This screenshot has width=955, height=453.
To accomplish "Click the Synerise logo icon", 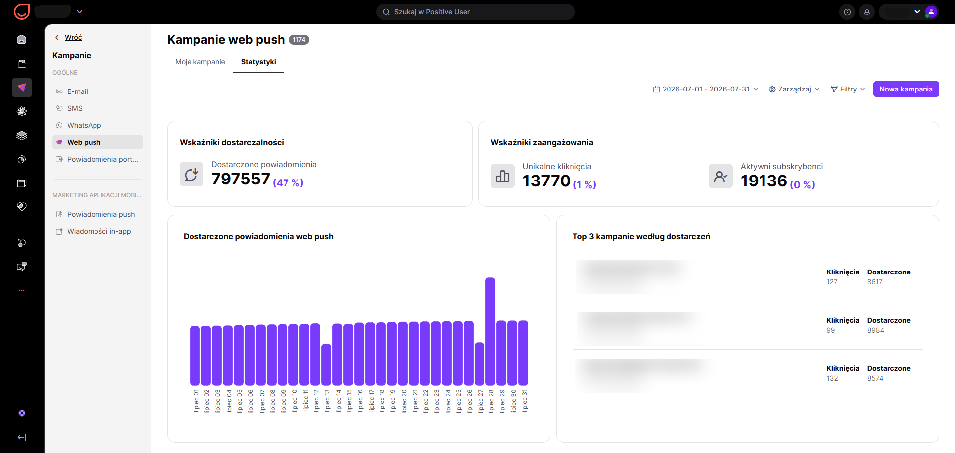I will [22, 11].
